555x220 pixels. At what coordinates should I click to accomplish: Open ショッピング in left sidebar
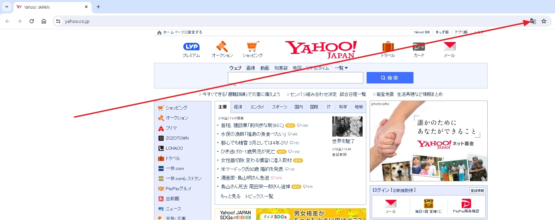[x=176, y=108]
